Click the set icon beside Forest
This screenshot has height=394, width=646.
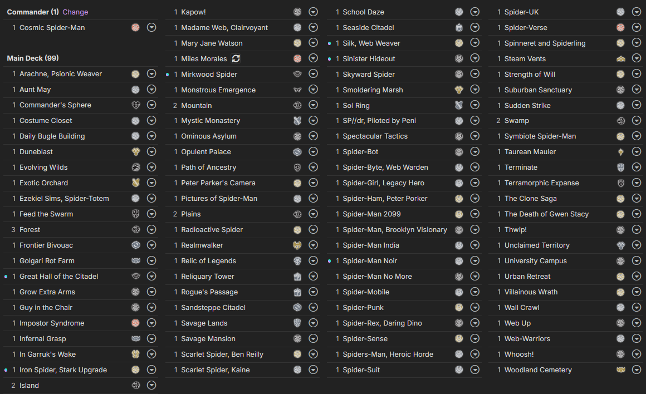[135, 229]
